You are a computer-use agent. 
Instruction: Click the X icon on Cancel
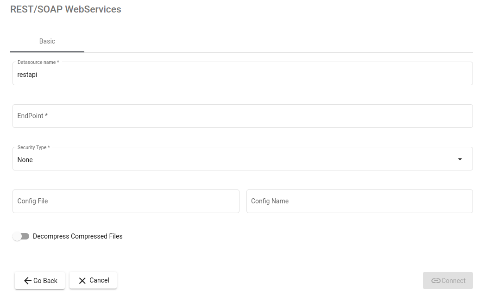82,281
